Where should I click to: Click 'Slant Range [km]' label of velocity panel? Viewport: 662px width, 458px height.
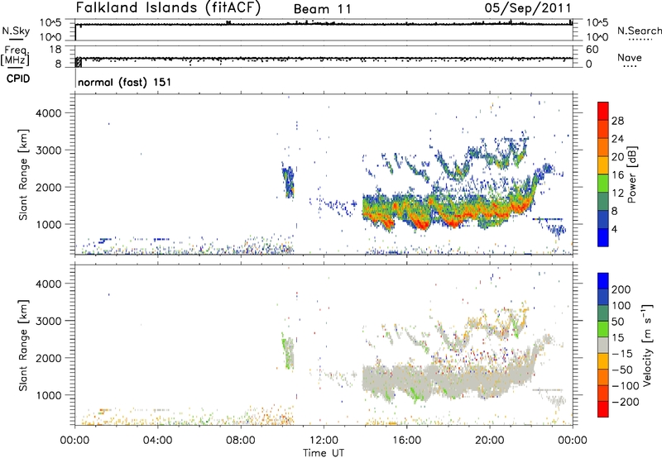[23, 346]
